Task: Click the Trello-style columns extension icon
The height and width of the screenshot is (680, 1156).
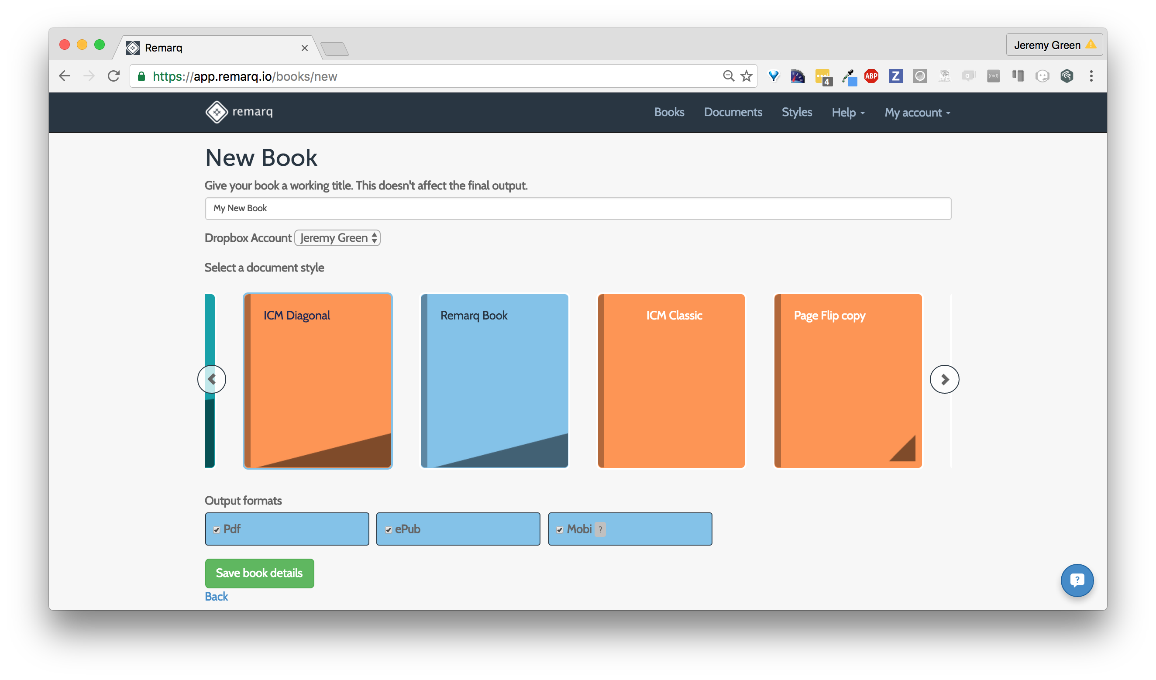Action: [x=1018, y=76]
